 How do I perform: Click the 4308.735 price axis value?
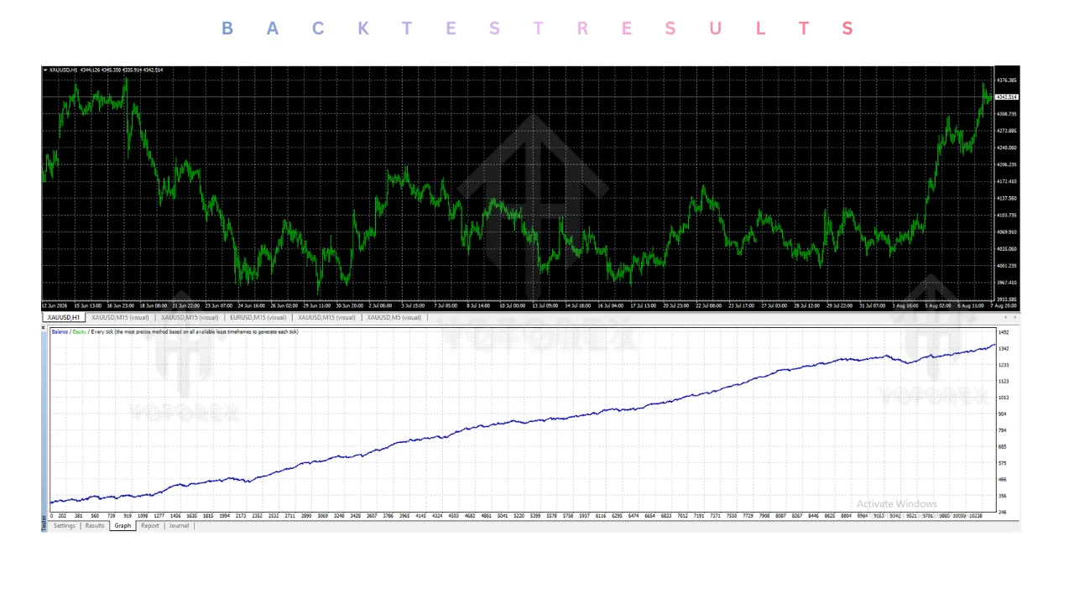(1007, 114)
